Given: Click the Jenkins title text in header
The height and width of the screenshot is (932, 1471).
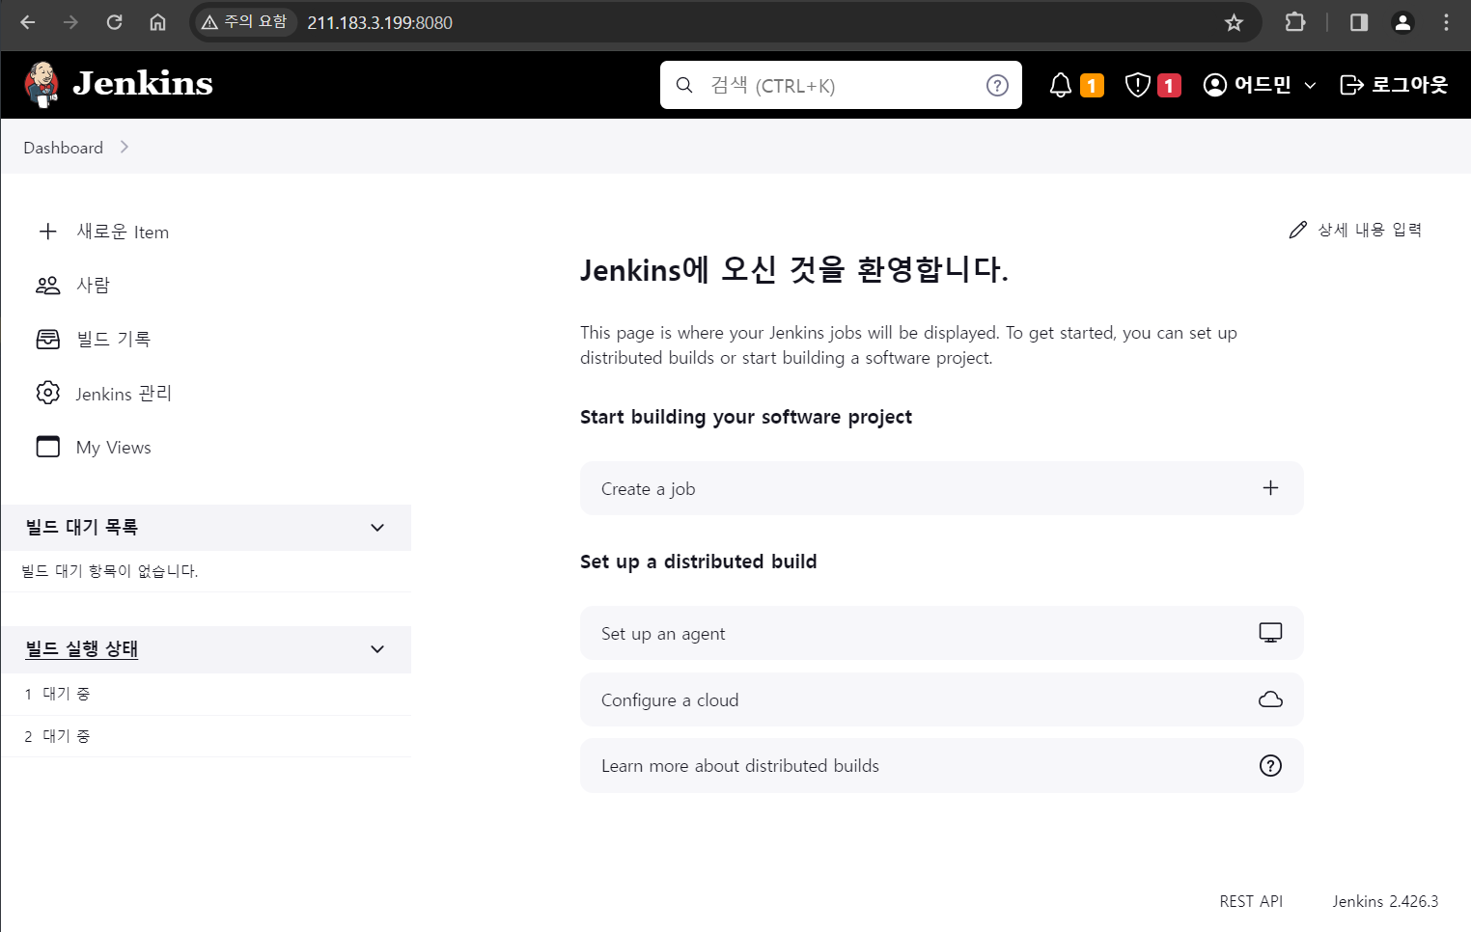Looking at the screenshot, I should click(143, 84).
